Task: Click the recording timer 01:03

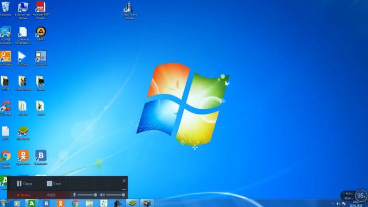Action: pyautogui.click(x=51, y=195)
